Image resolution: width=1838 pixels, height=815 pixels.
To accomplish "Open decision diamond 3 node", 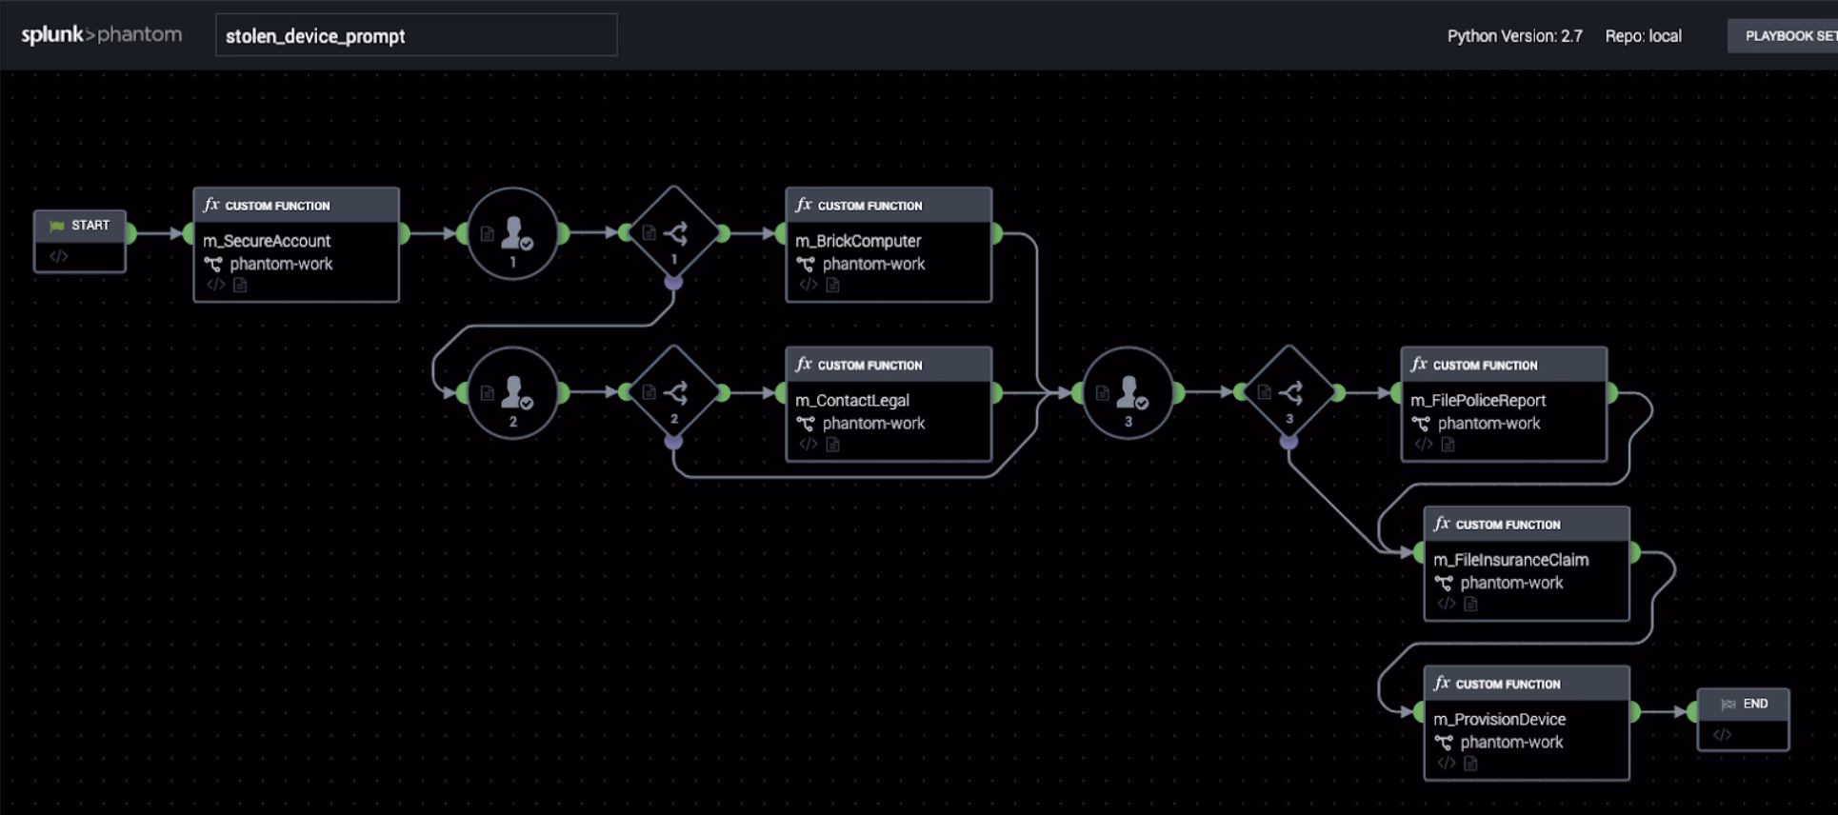I will pos(1289,392).
